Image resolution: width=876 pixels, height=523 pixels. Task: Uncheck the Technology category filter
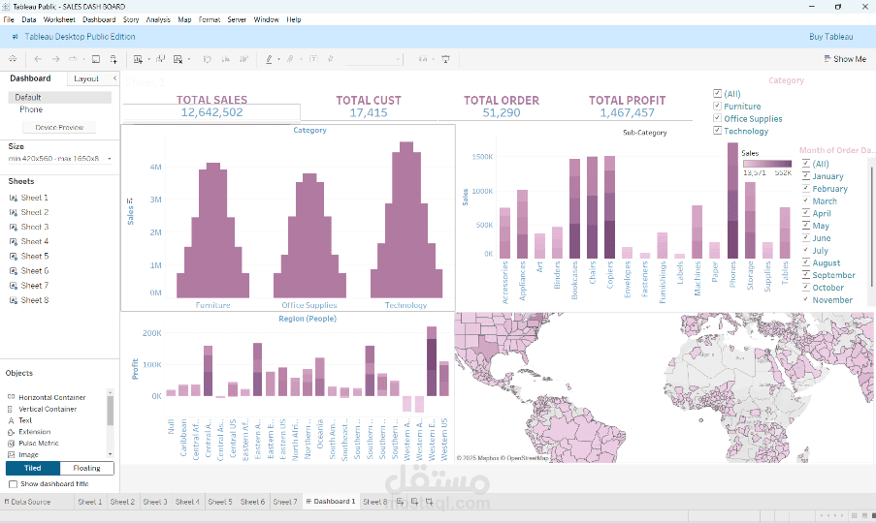[717, 131]
